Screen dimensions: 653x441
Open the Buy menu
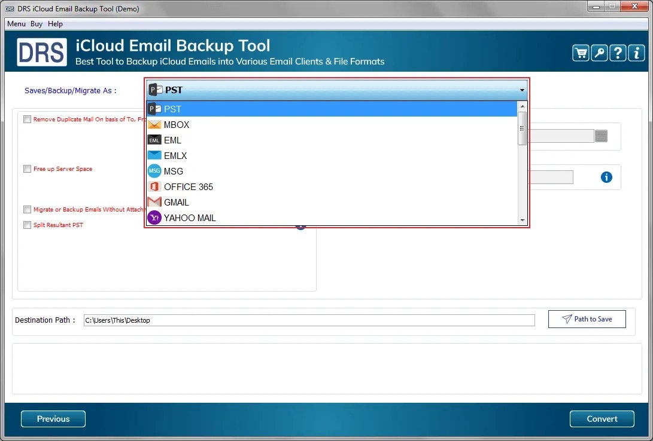coord(37,24)
